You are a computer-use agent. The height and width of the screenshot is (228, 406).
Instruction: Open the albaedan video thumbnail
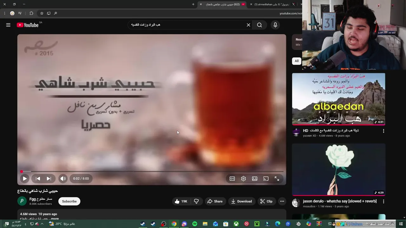pos(338,99)
